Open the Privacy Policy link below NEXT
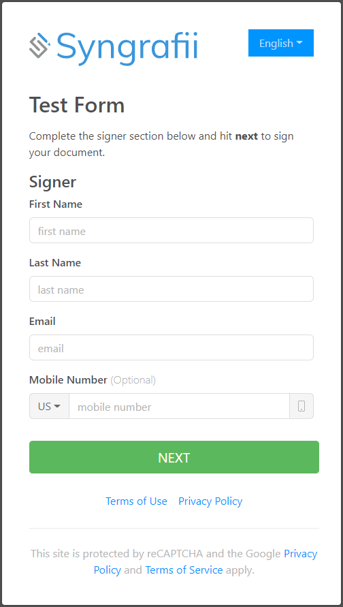 coord(210,501)
